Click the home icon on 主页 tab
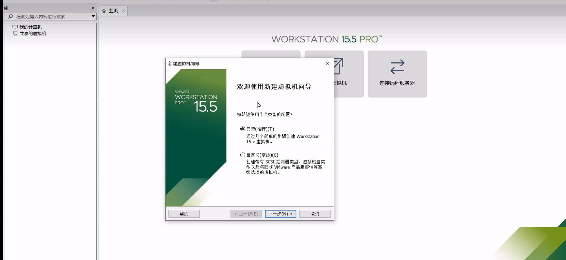 (104, 11)
